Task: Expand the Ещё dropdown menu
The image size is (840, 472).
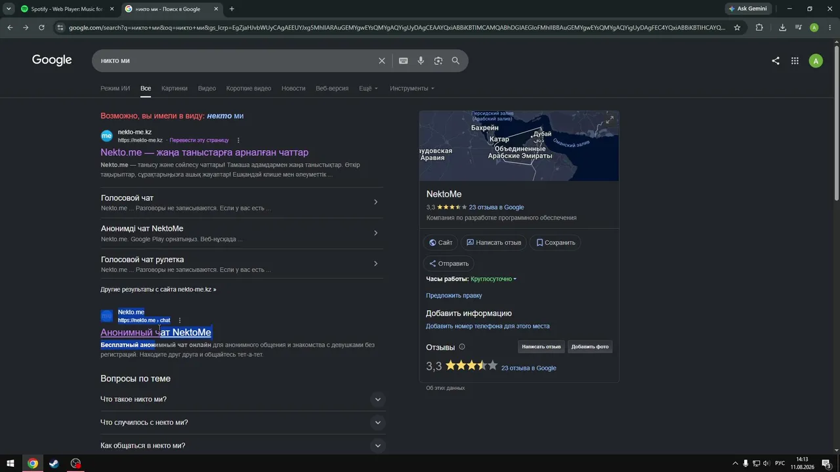Action: pos(368,88)
